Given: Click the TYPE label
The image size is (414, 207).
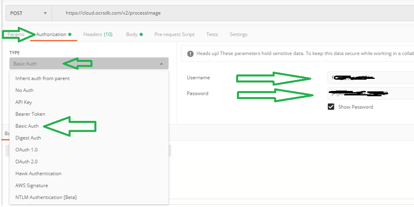Looking at the screenshot, I should pyautogui.click(x=15, y=53).
